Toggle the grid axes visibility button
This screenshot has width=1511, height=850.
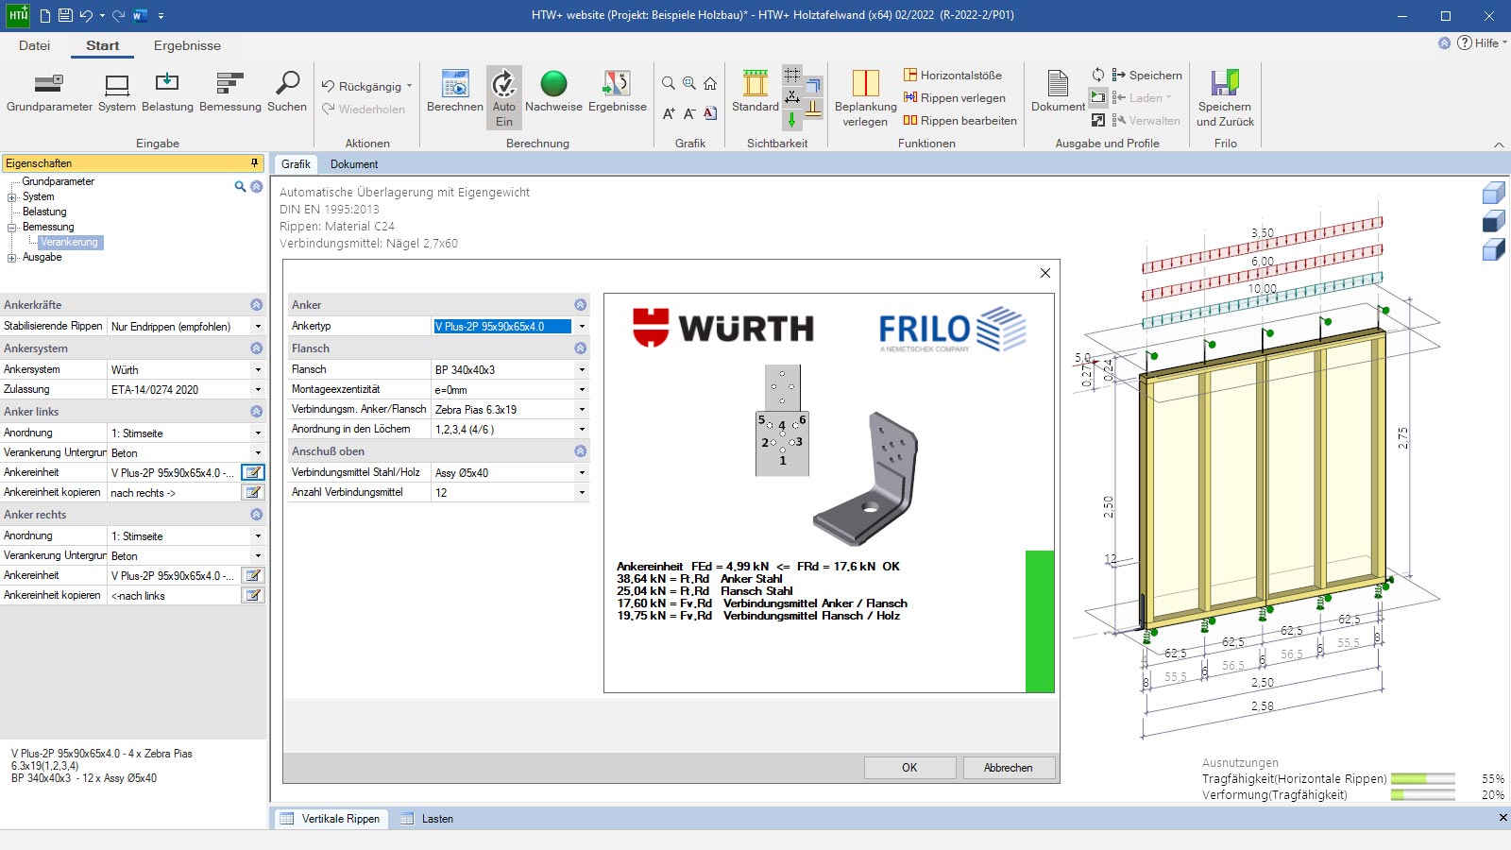[x=792, y=75]
